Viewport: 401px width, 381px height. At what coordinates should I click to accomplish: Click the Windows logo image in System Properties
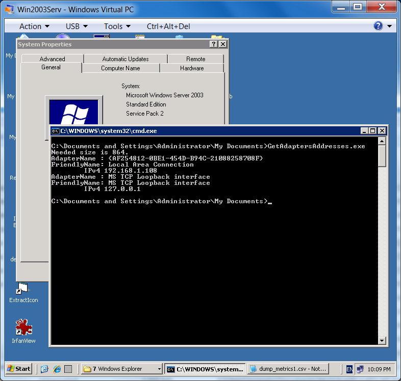pos(73,112)
